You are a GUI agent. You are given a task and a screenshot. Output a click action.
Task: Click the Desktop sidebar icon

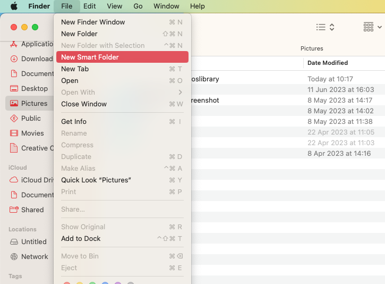pyautogui.click(x=14, y=88)
